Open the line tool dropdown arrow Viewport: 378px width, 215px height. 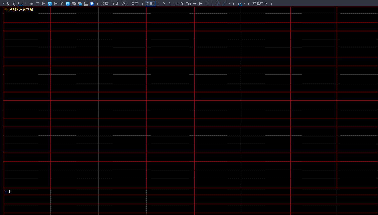click(229, 4)
